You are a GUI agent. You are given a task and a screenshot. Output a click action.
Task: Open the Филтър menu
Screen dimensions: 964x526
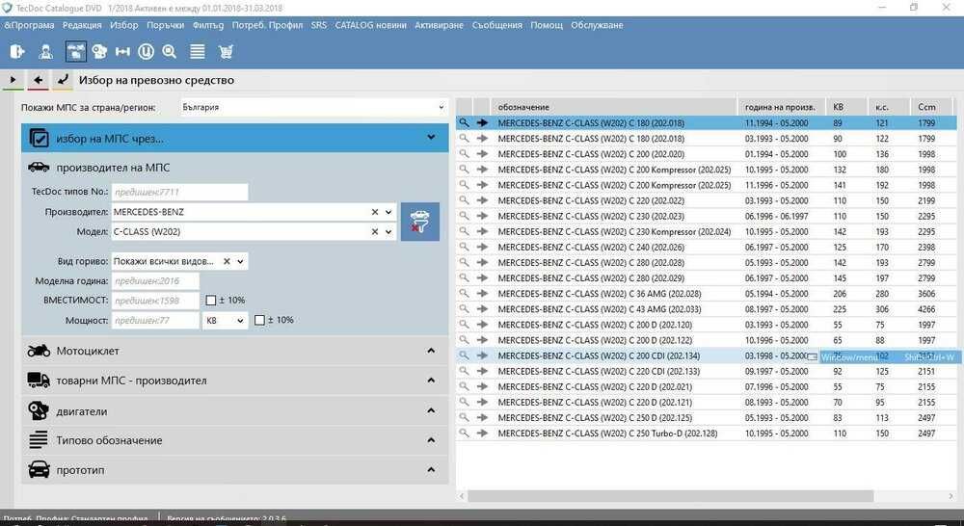[208, 25]
